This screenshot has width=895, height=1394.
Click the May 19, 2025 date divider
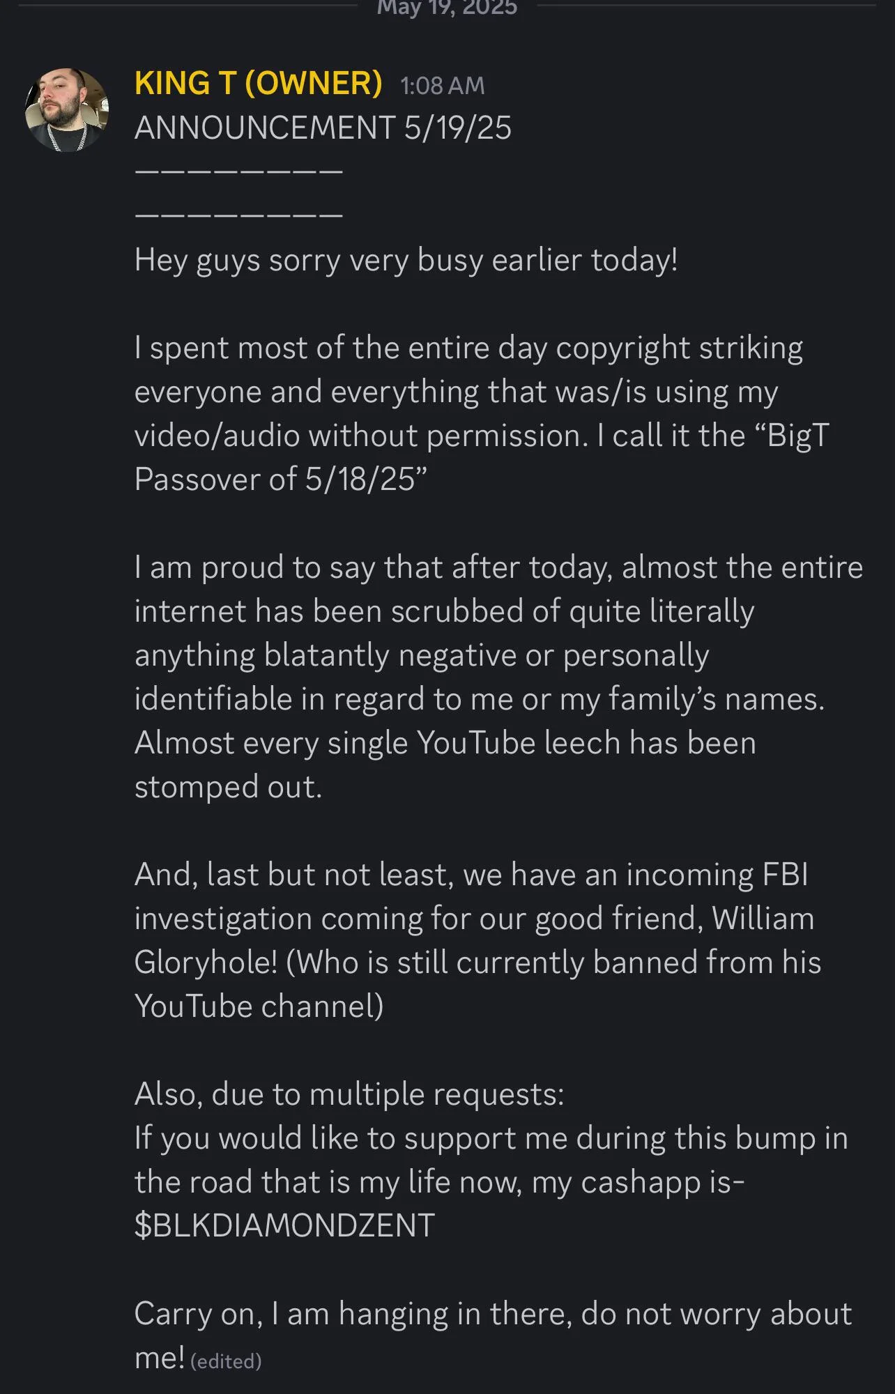pos(447,8)
